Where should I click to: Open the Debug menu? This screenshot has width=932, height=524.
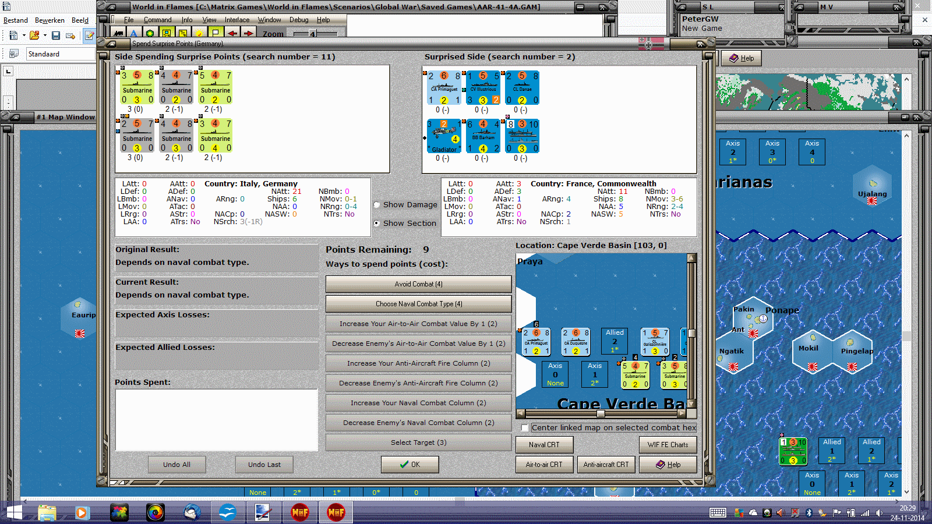pos(299,20)
